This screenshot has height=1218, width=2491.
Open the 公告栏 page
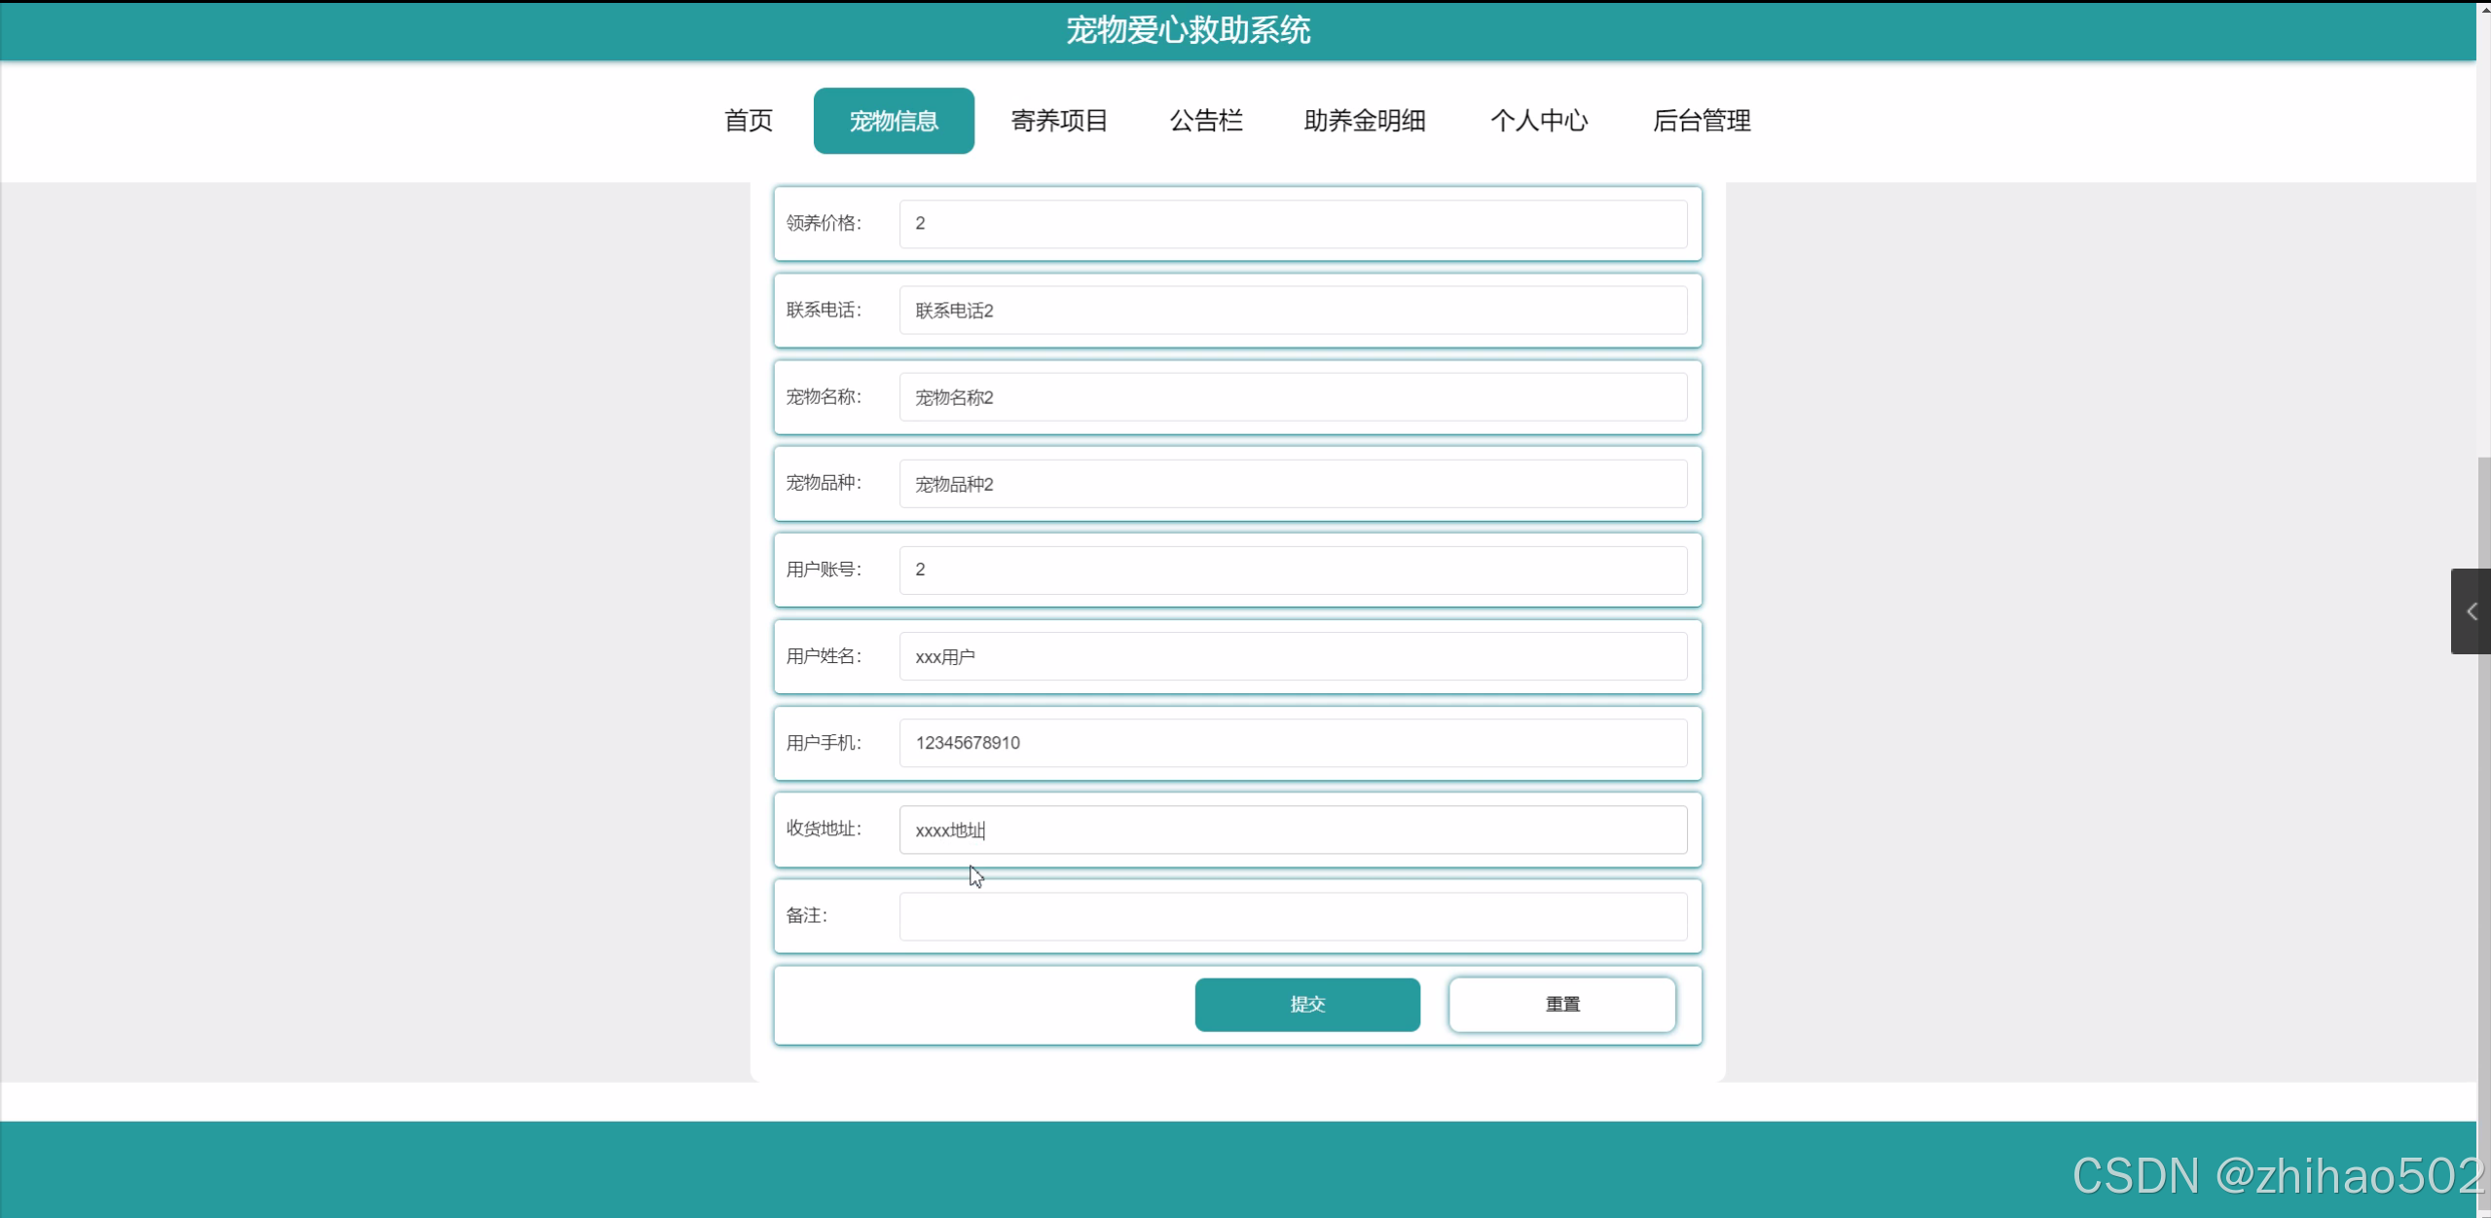coord(1205,121)
